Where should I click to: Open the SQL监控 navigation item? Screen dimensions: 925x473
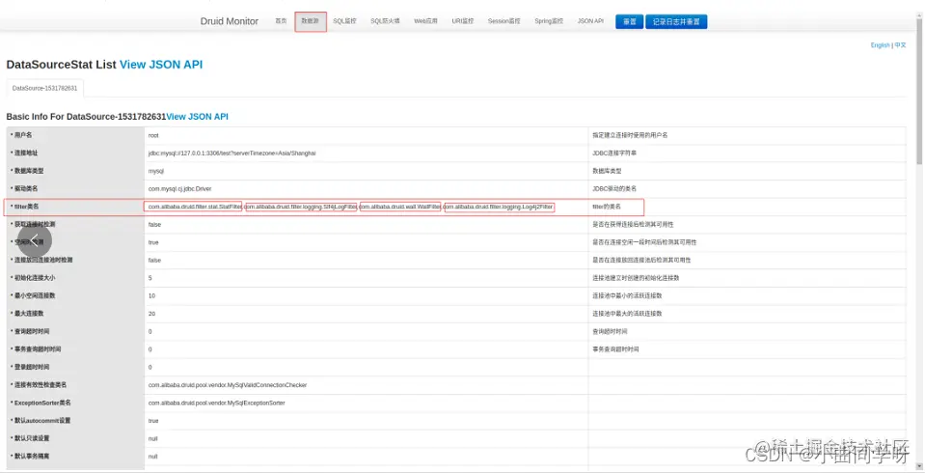(344, 20)
